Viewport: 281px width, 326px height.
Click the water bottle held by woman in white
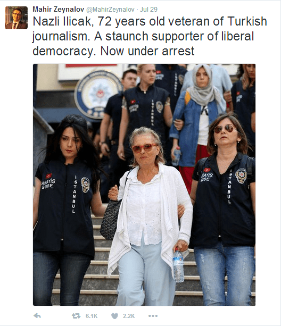pos(178,266)
